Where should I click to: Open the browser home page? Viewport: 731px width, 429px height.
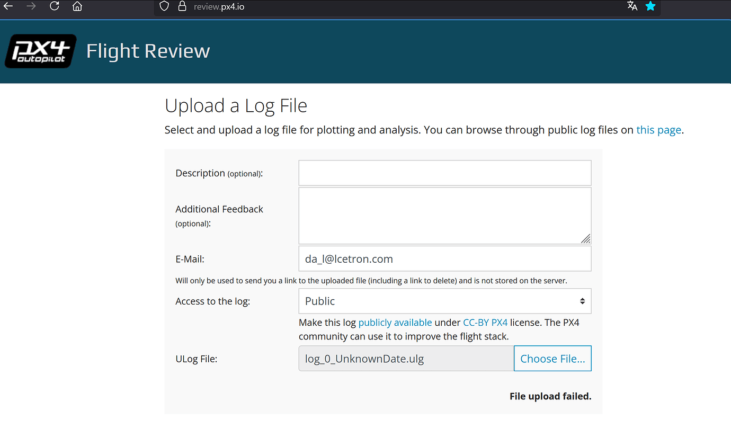click(x=77, y=6)
